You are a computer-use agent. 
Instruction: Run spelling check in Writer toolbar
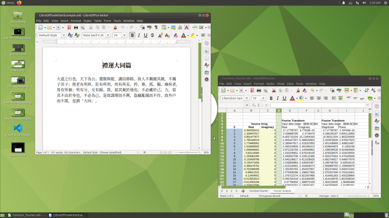click(x=149, y=27)
